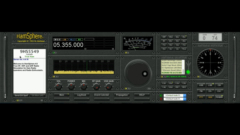Viewport: 240px width, 135px height.
Task: Switch to CW mode
Action: coord(219,85)
